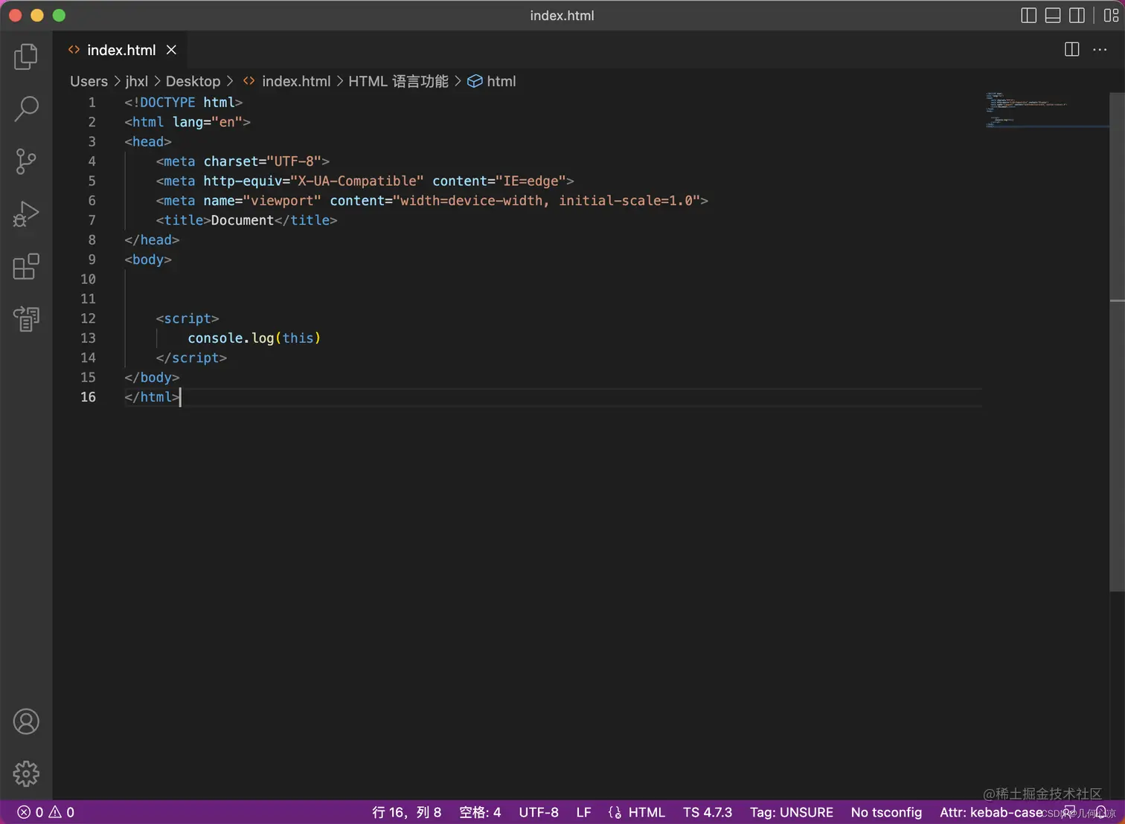Toggle the secondary side bar from title bar
The height and width of the screenshot is (824, 1125).
pos(1077,16)
